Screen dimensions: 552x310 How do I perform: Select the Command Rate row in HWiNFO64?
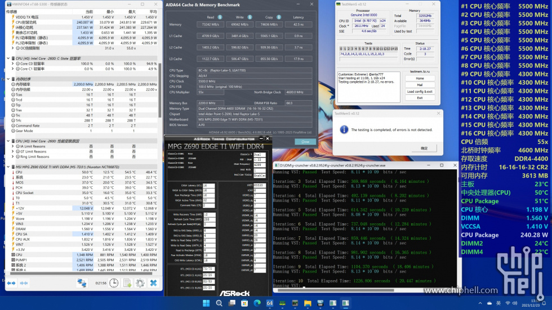(82, 125)
